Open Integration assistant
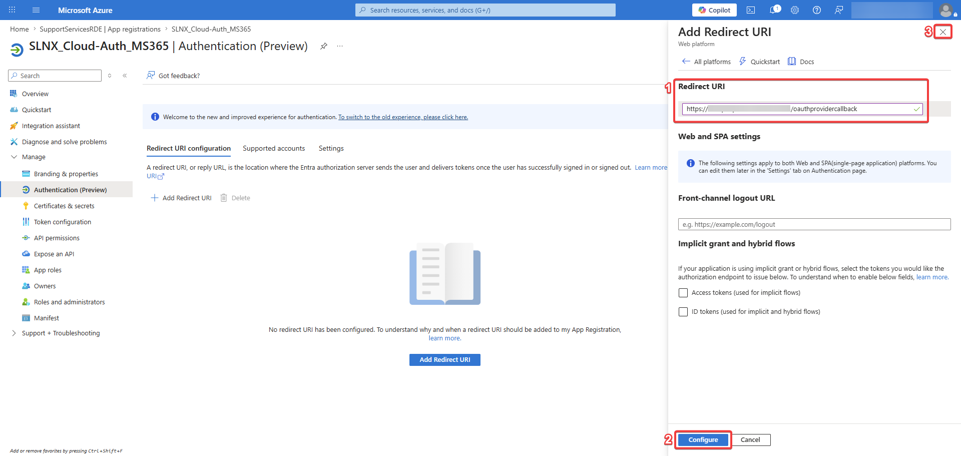Image resolution: width=961 pixels, height=456 pixels. pyautogui.click(x=51, y=126)
